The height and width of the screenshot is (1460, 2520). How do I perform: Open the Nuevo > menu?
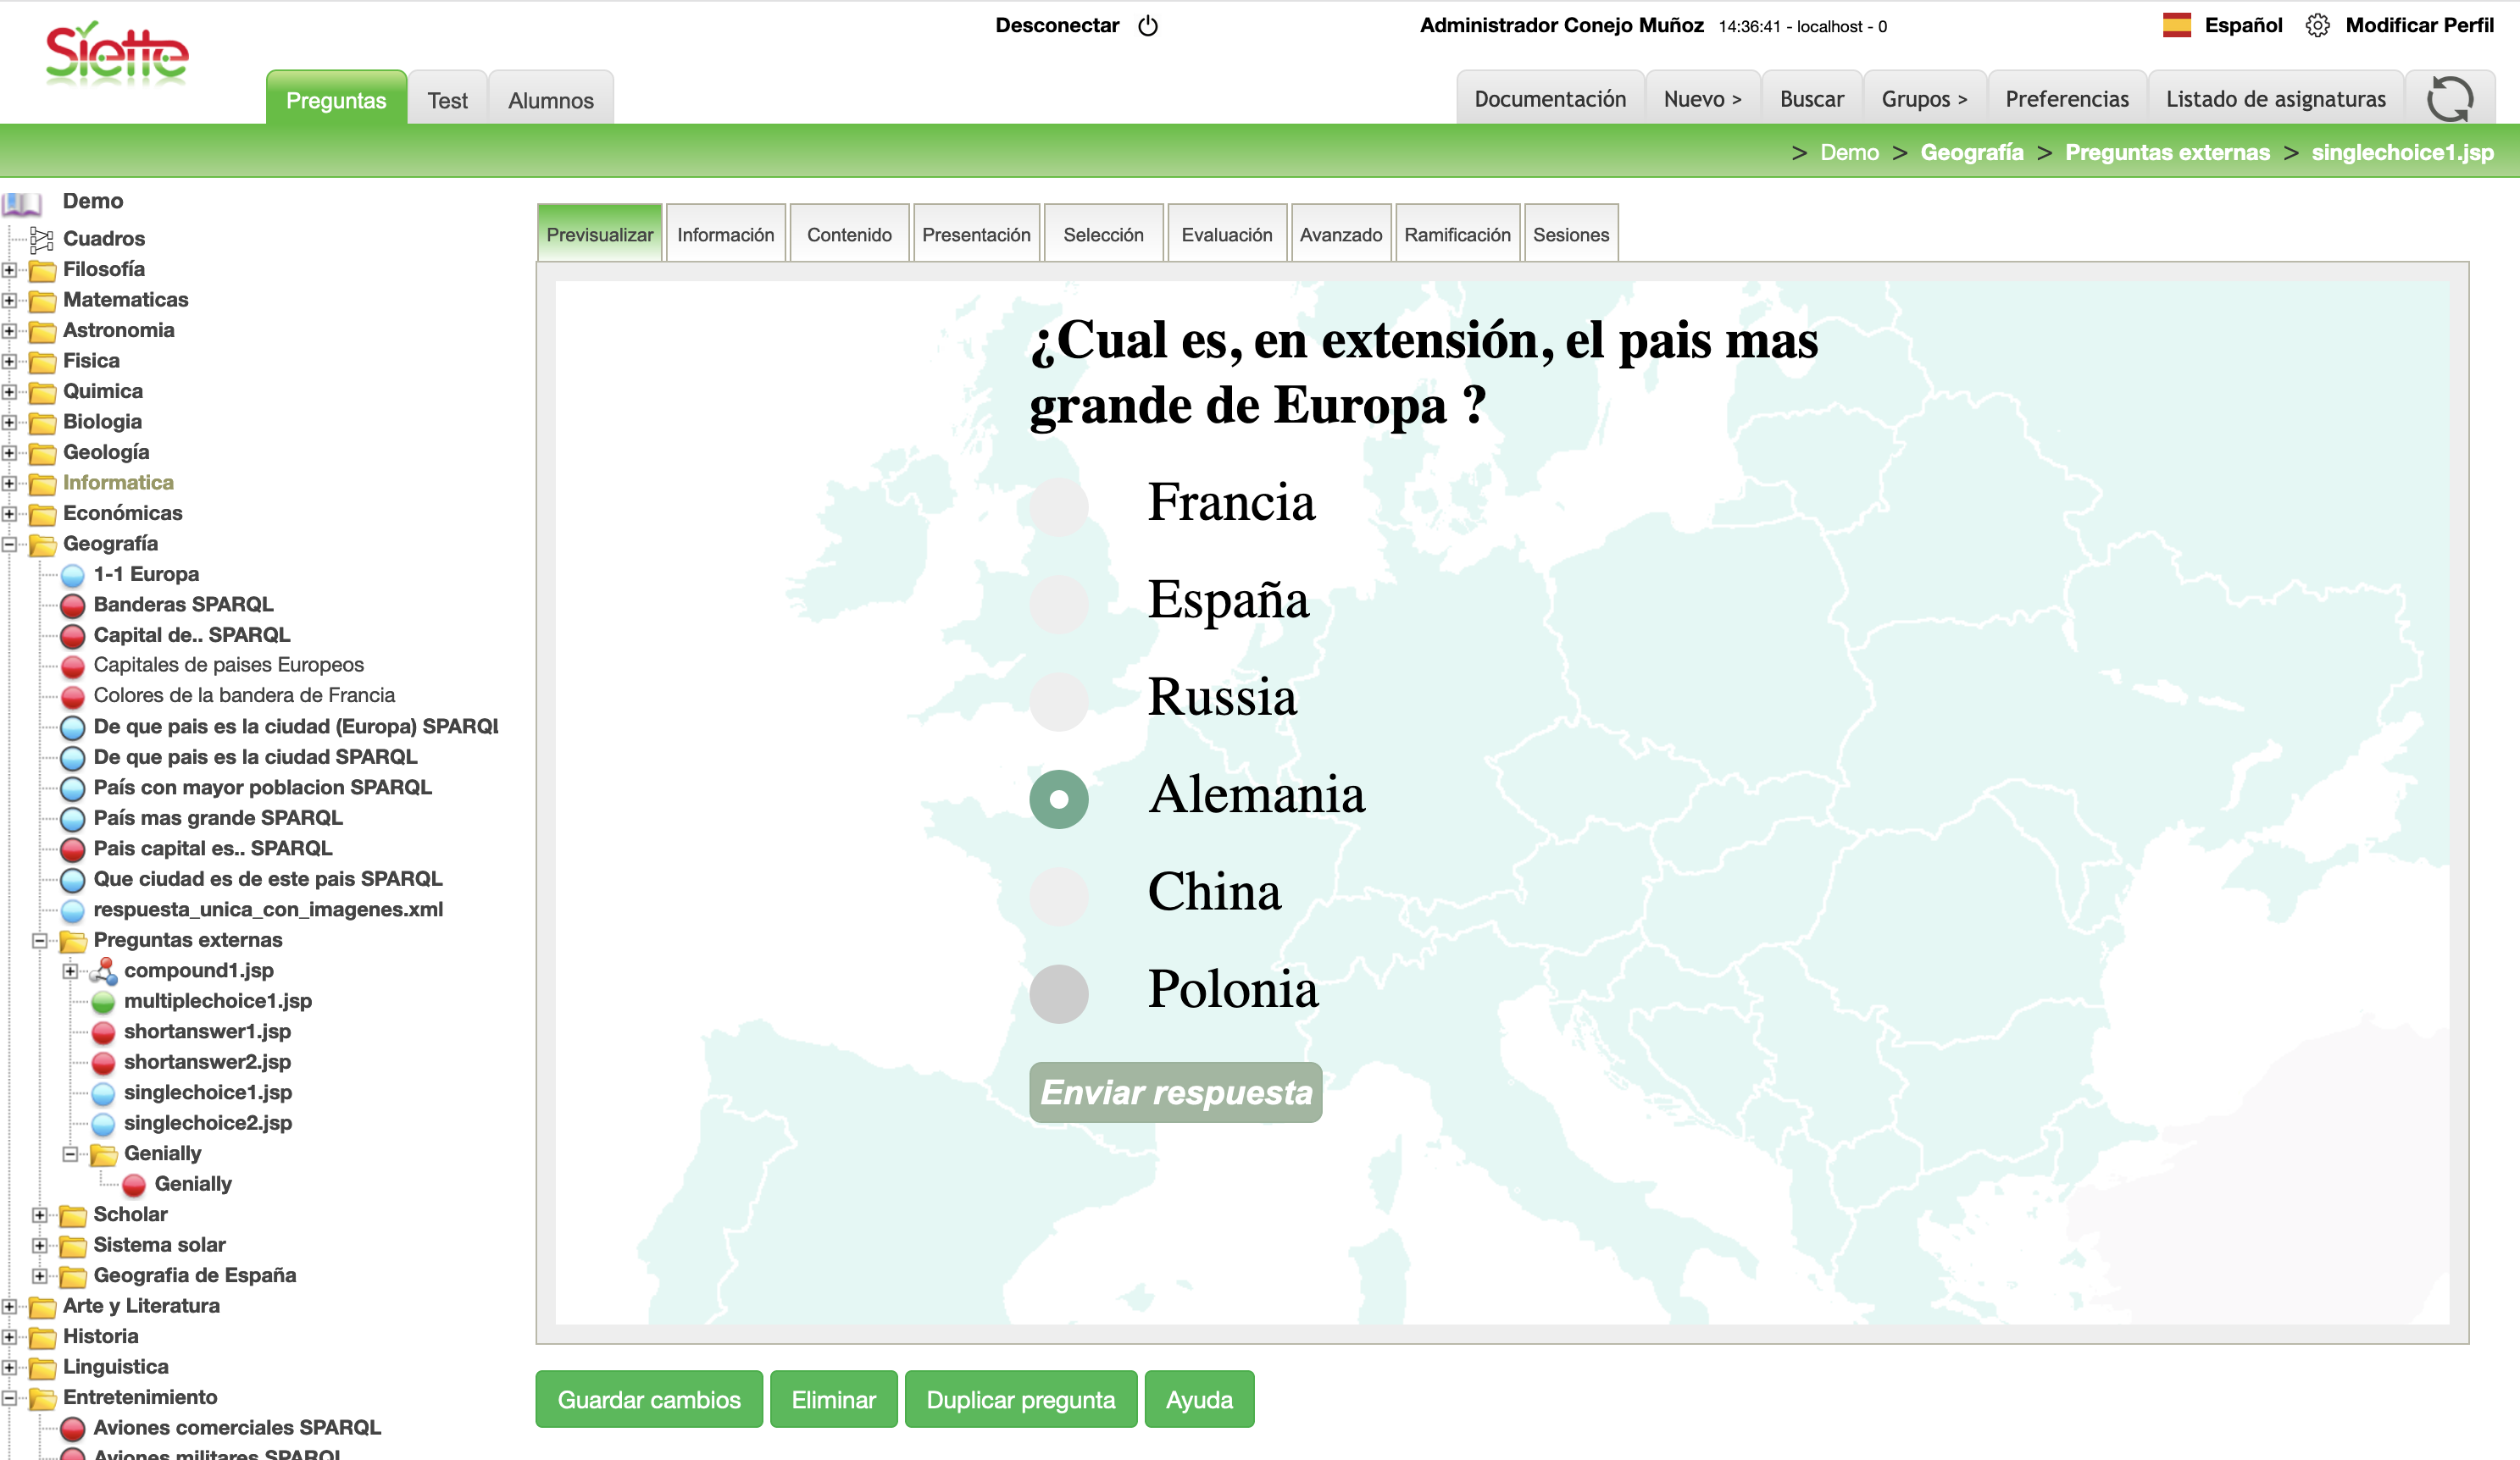[x=1702, y=99]
